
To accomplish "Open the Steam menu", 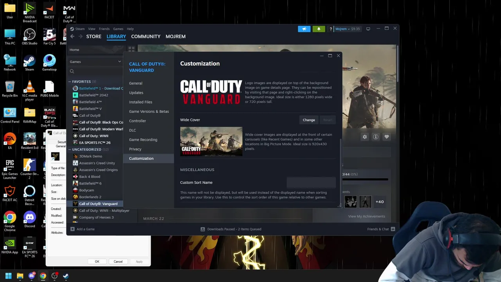I will (80, 29).
